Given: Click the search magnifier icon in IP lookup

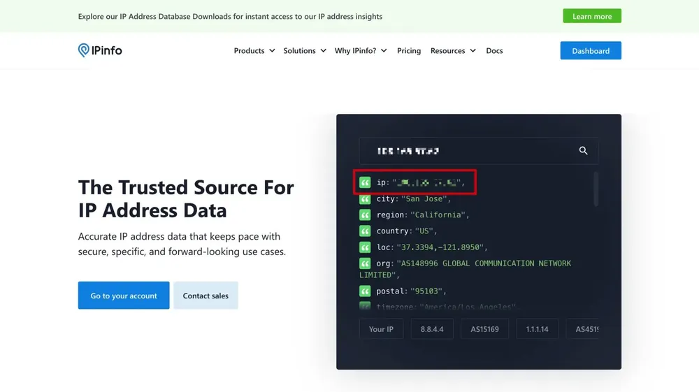Looking at the screenshot, I should click(583, 151).
